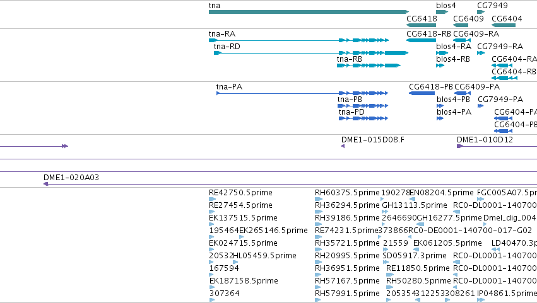Click the DME1-020A03 arrowhead
Screen dimensions: 537x303
46,184
